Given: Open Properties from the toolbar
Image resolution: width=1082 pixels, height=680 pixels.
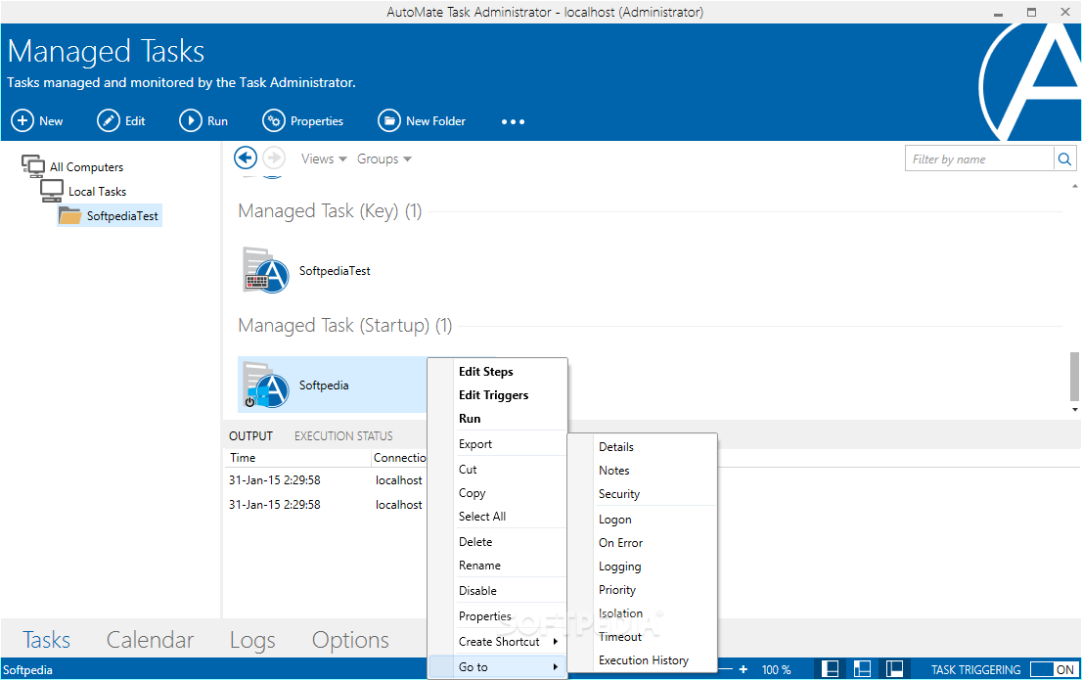Looking at the screenshot, I should (x=303, y=120).
